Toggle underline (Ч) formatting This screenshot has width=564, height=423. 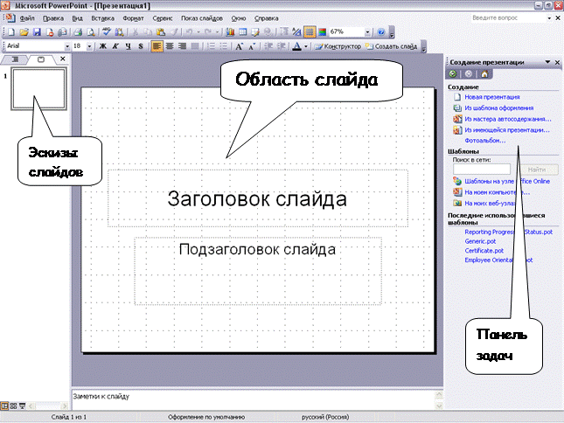128,46
